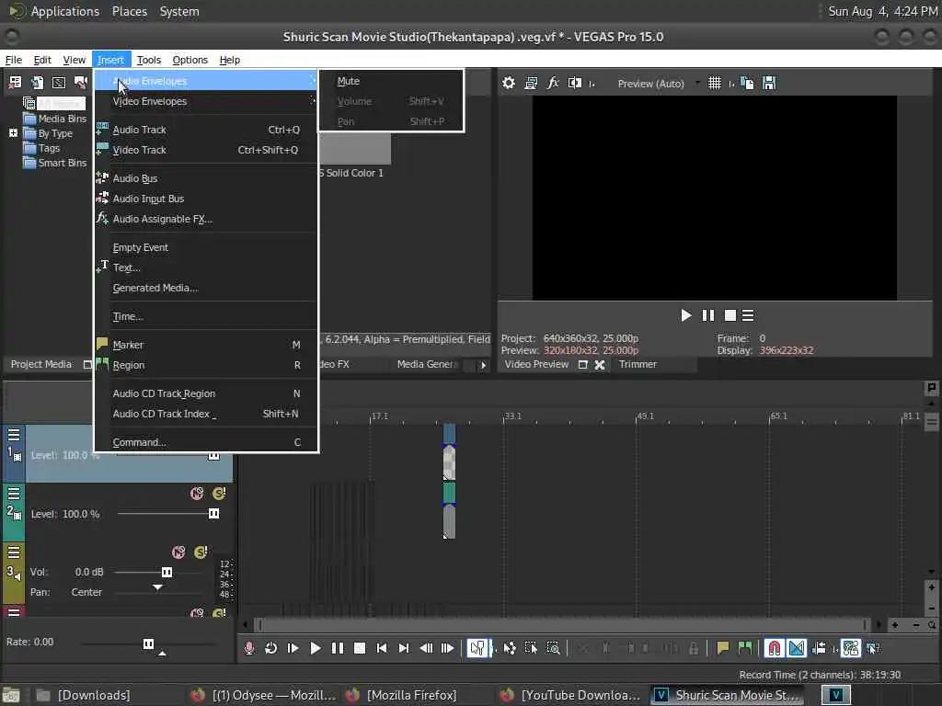942x706 pixels.
Task: Click preview window play button
Action: (x=685, y=315)
